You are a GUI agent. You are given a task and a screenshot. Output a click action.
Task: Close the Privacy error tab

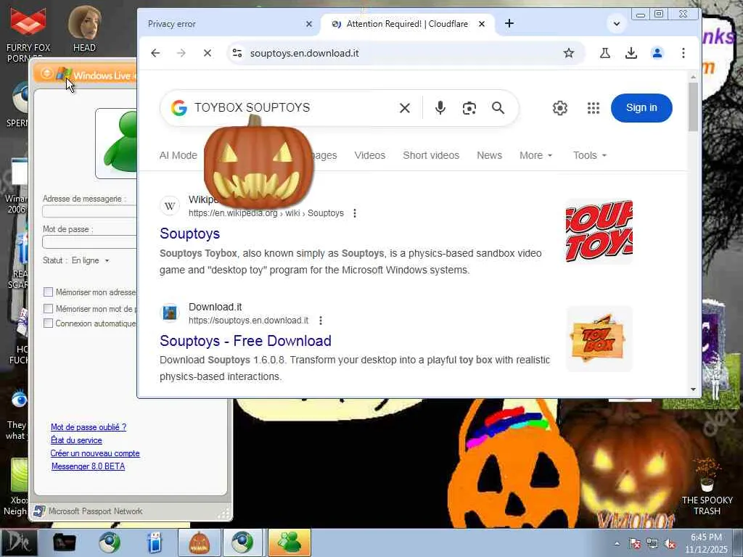(x=309, y=24)
